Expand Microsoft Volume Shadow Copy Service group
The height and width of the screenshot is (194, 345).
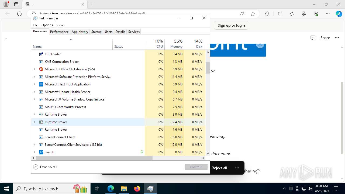pos(34,99)
